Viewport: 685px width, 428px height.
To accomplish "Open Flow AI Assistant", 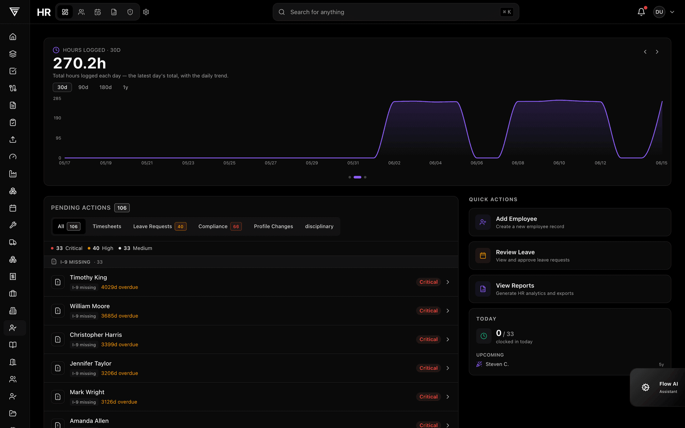I will [658, 387].
